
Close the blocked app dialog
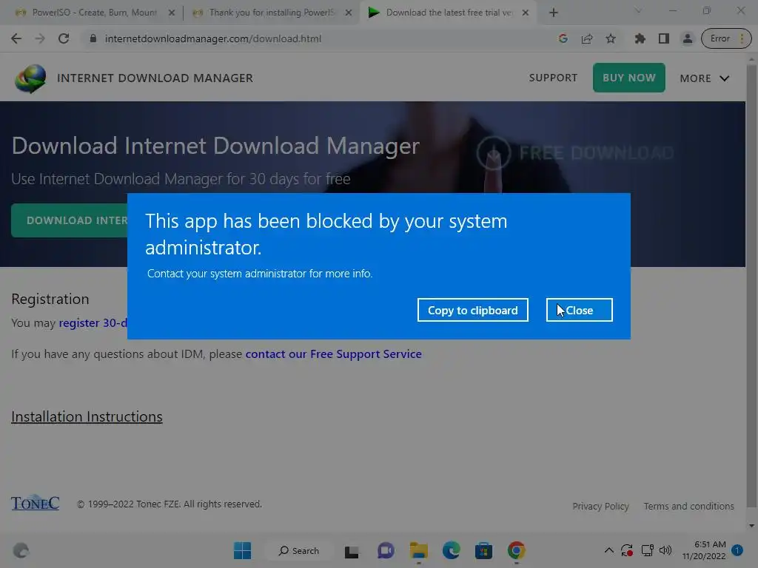click(579, 310)
